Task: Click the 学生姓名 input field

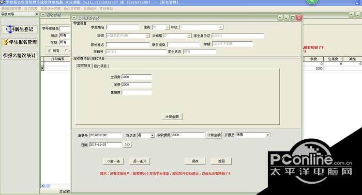Action: click(x=123, y=27)
